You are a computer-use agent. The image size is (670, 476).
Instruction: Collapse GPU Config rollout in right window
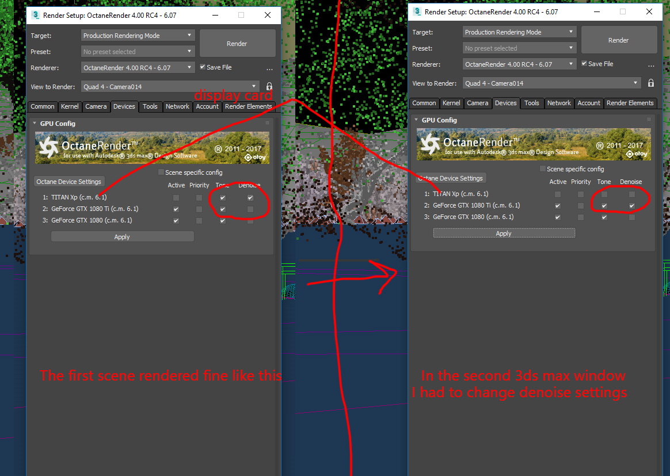click(416, 120)
